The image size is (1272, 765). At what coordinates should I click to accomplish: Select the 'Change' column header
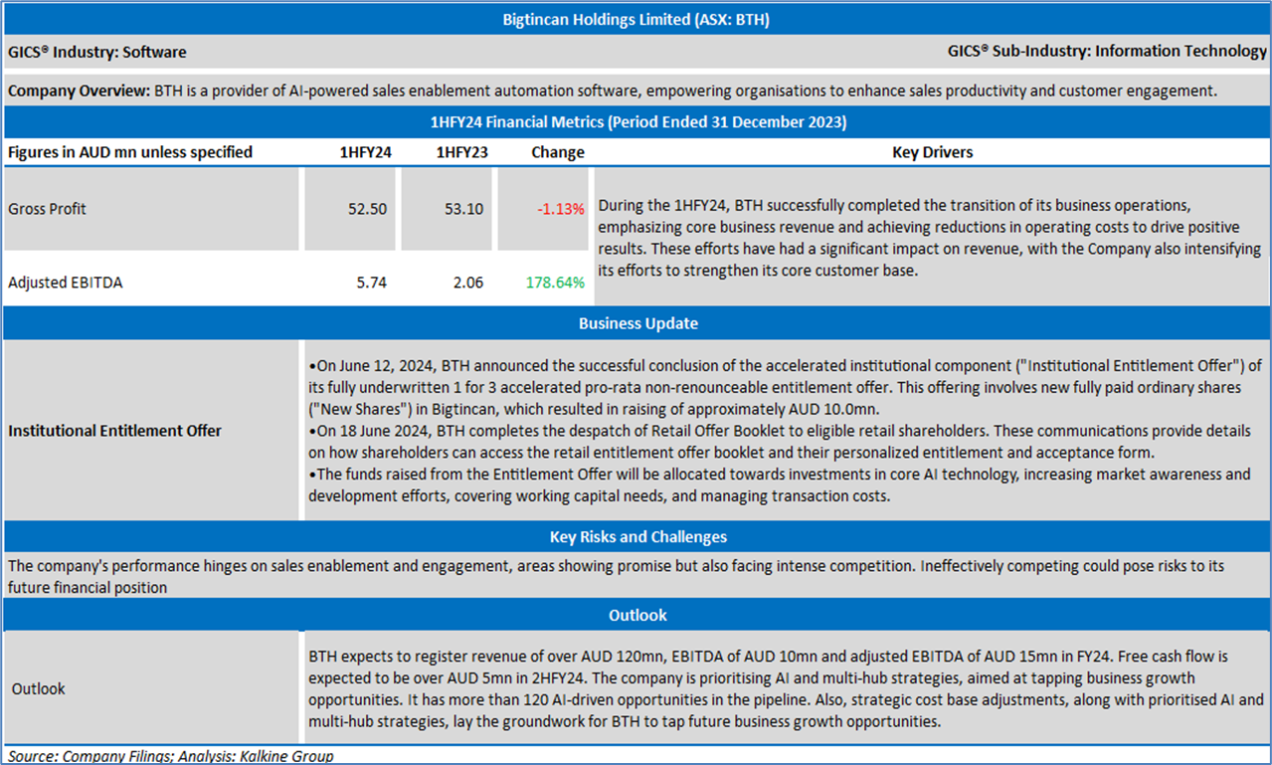click(x=558, y=152)
